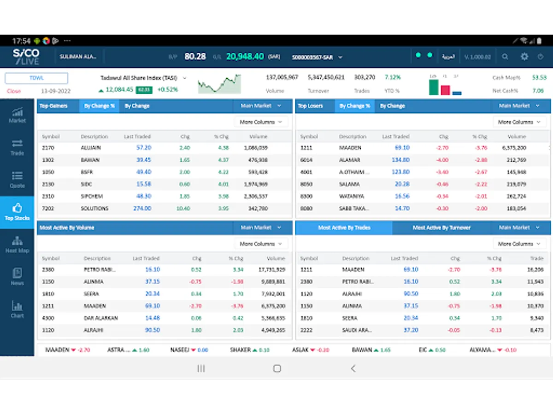Click ASLAK ticker in bottom tape

[x=311, y=350]
